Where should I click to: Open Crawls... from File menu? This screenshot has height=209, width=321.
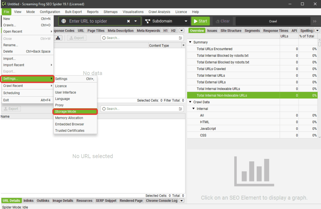point(28,25)
